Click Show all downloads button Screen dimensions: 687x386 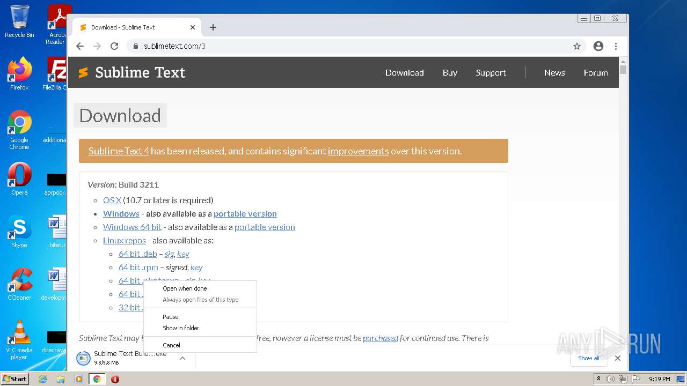589,358
